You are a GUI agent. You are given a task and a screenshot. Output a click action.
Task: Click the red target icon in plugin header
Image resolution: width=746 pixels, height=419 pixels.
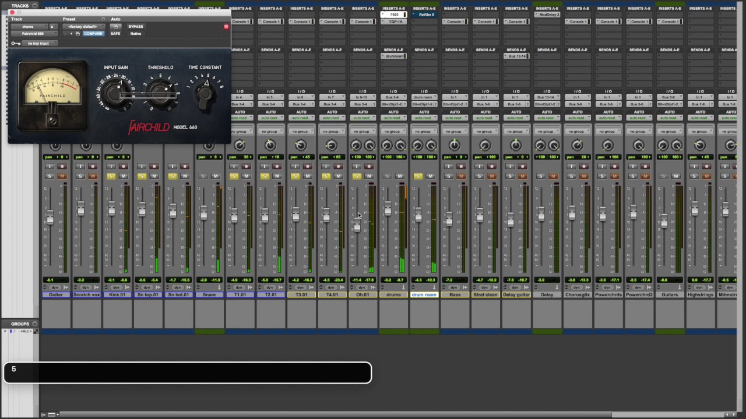[x=226, y=27]
